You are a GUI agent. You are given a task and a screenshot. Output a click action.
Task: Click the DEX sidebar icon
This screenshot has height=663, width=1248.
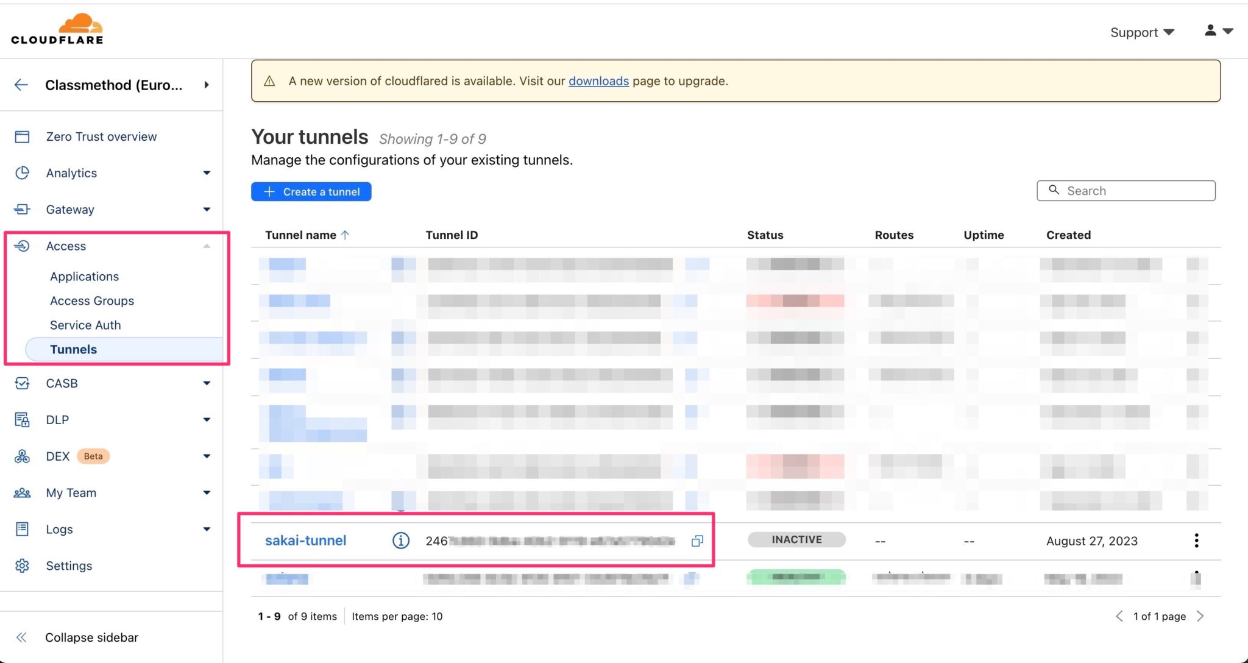tap(23, 456)
